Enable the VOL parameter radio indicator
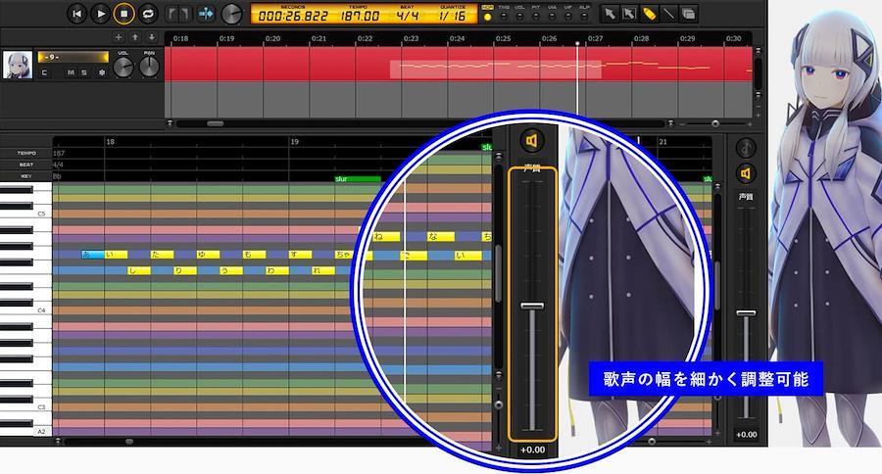The width and height of the screenshot is (882, 474). 518,18
